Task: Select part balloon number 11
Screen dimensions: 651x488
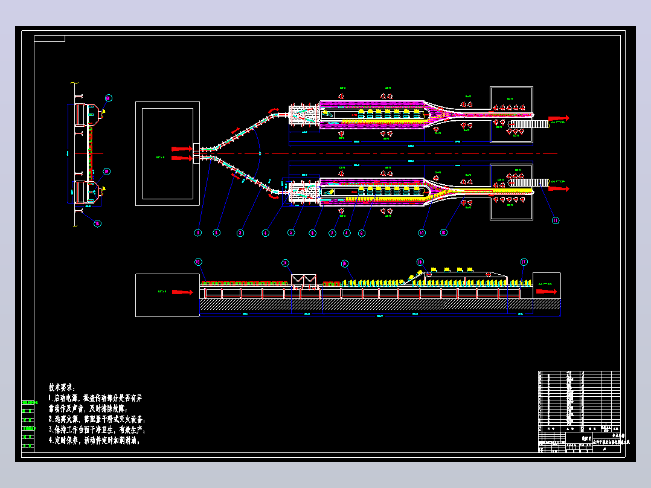Action: (556, 220)
